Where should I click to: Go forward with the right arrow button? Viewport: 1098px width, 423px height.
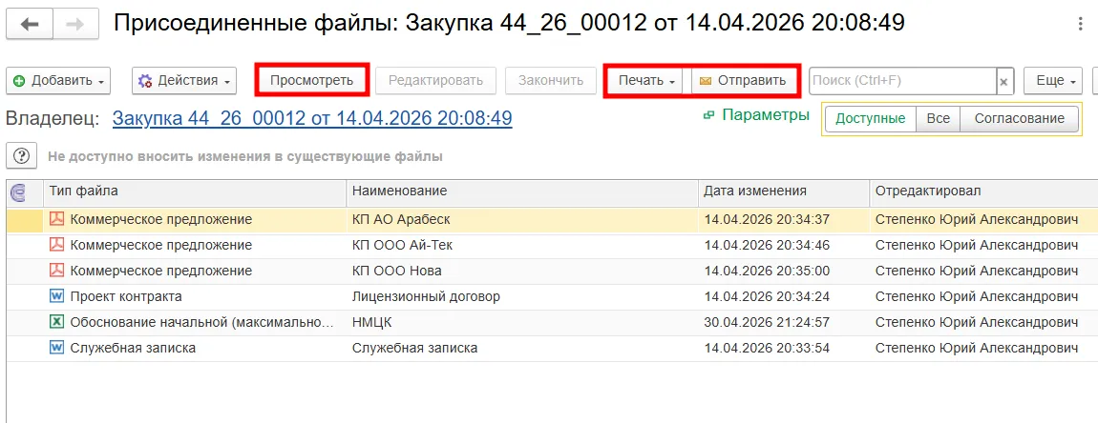(74, 25)
